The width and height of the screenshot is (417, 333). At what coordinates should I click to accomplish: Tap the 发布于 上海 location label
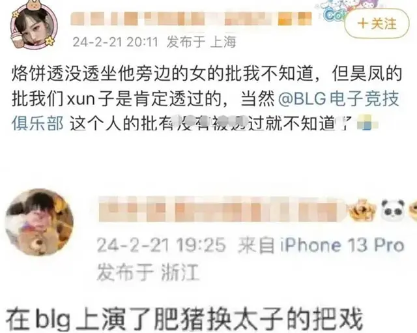click(x=201, y=42)
